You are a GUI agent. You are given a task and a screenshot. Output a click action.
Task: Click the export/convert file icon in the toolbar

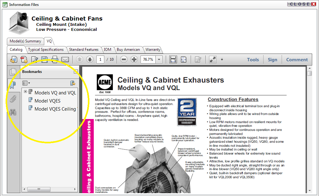pyautogui.click(x=14, y=60)
